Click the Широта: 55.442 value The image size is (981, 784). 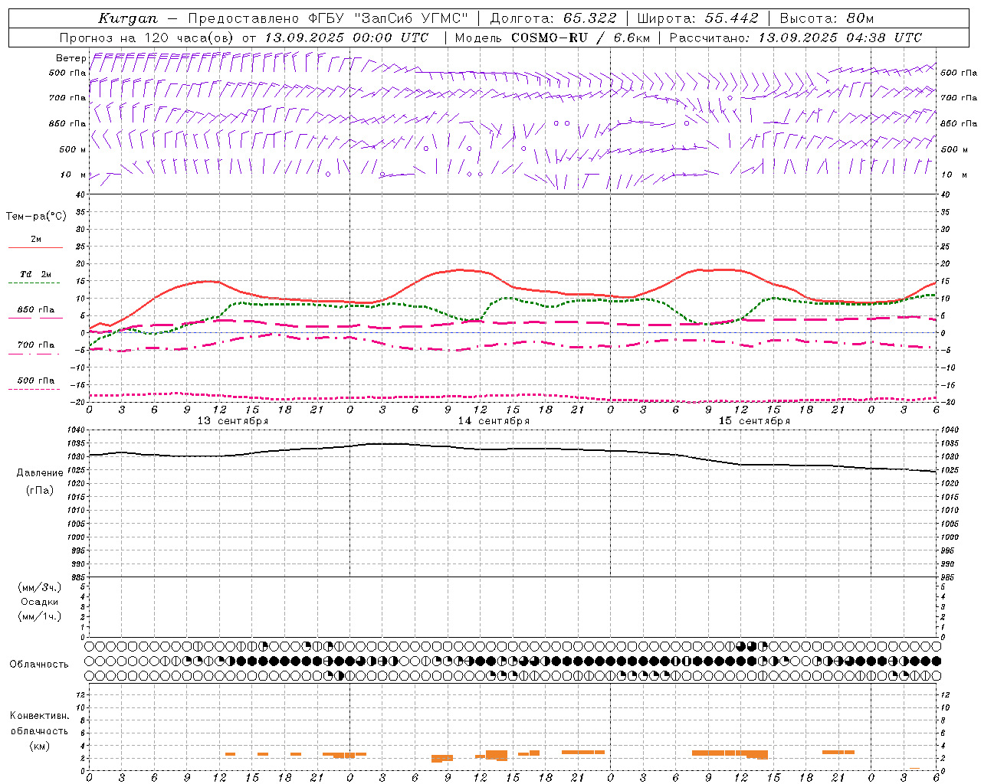(x=697, y=18)
